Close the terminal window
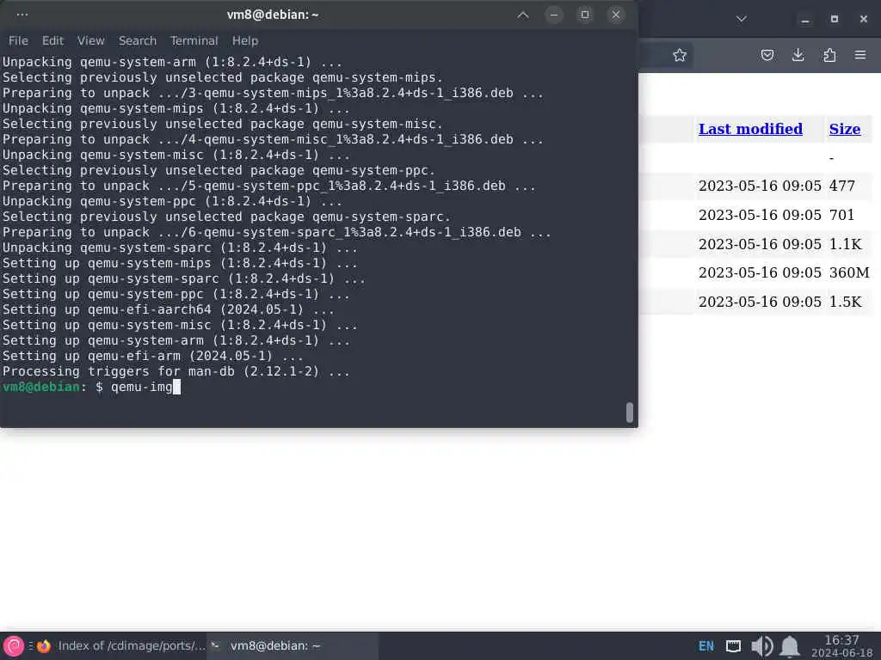Viewport: 881px width, 660px height. click(616, 15)
